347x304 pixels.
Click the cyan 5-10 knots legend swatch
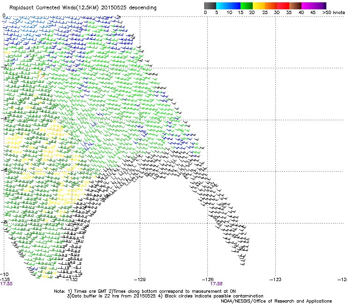222,6
